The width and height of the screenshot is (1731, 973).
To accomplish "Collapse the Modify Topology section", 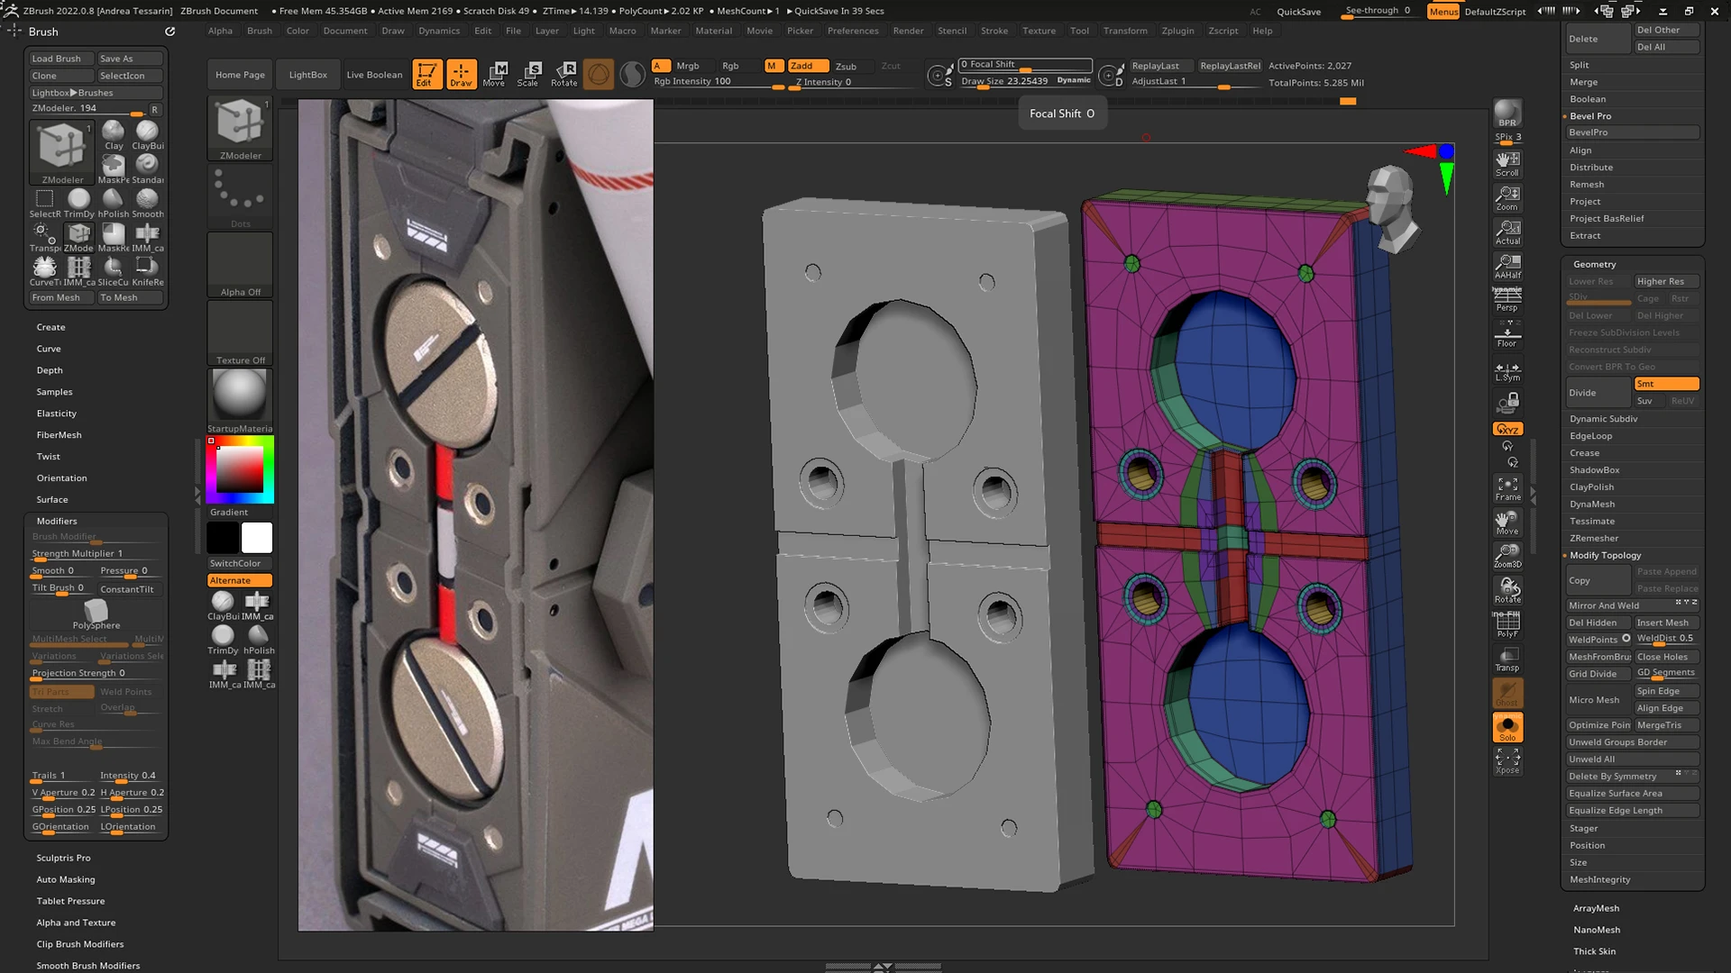I will (x=1605, y=555).
